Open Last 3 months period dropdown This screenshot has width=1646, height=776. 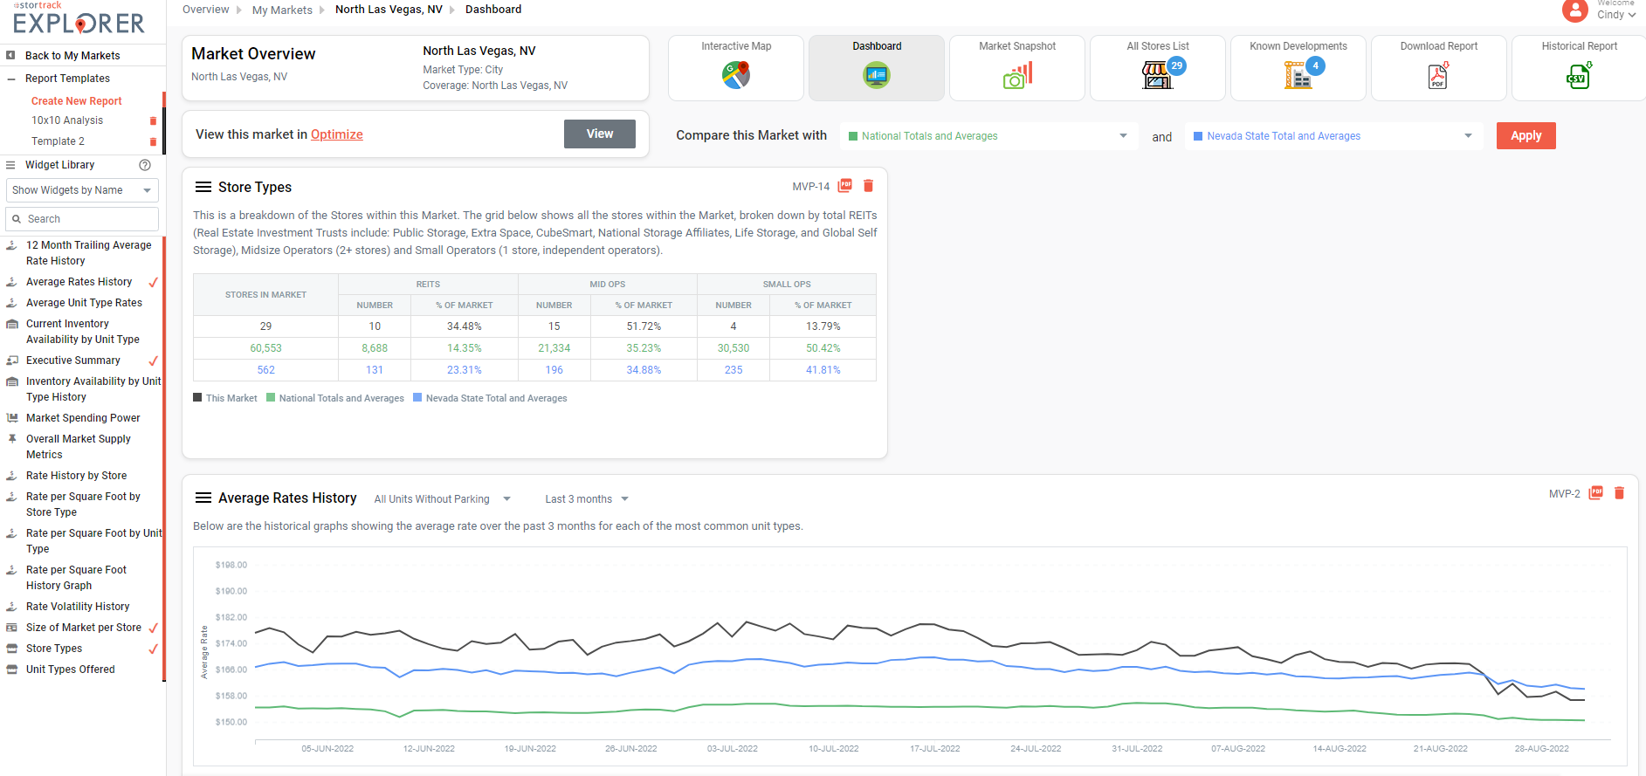pyautogui.click(x=587, y=499)
